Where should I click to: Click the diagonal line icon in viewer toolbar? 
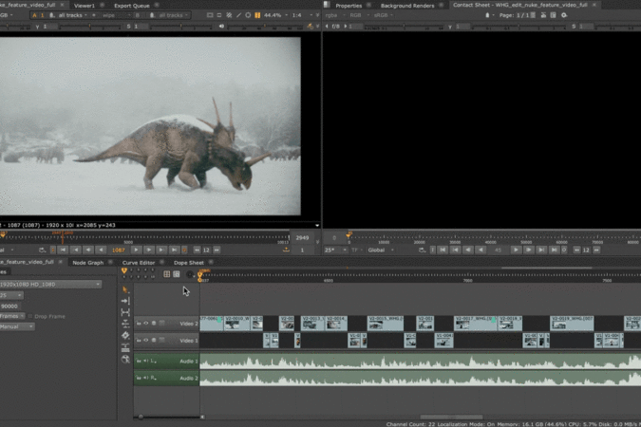pos(238,15)
